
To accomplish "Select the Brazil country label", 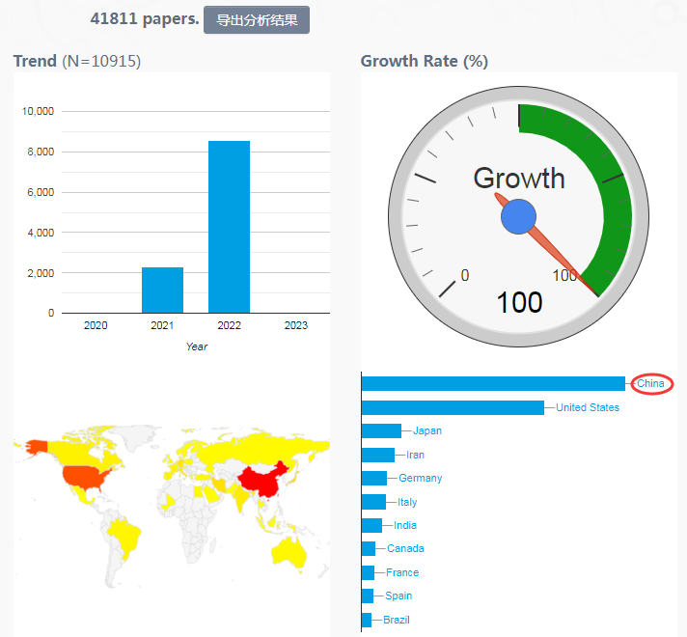I will coord(396,620).
